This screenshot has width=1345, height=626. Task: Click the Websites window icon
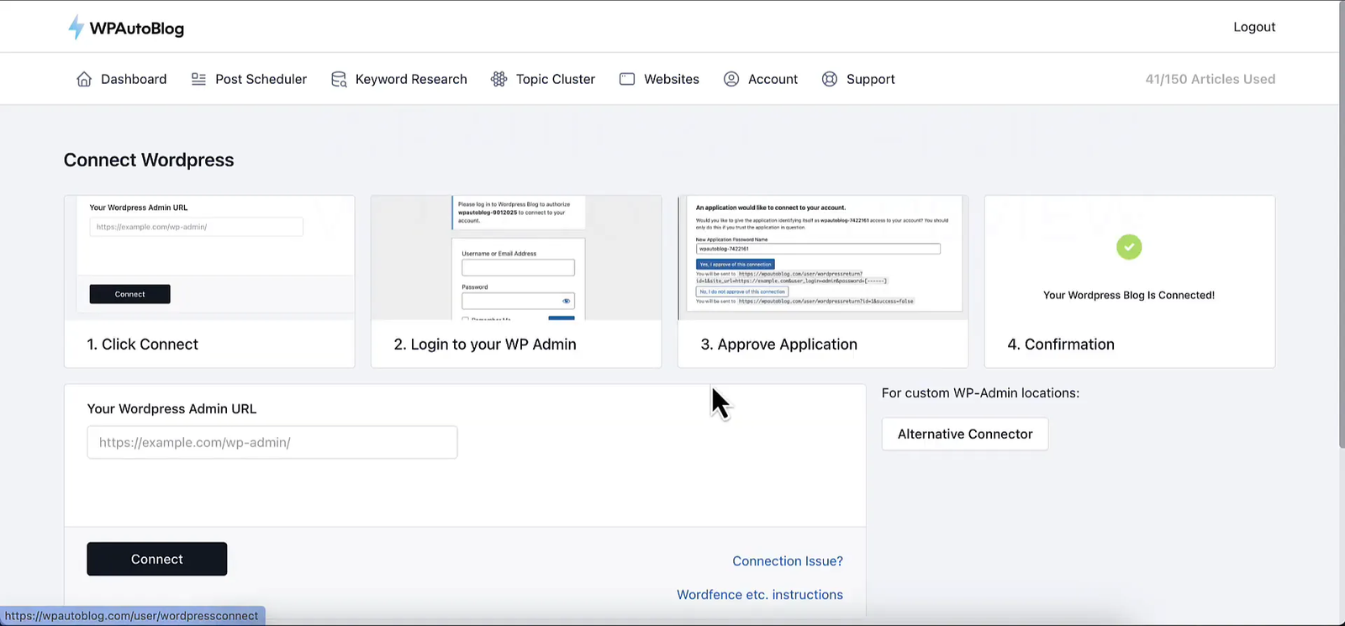[x=627, y=79]
